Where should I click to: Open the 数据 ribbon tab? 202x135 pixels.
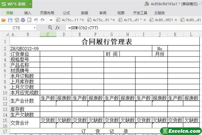[x=85, y=13]
